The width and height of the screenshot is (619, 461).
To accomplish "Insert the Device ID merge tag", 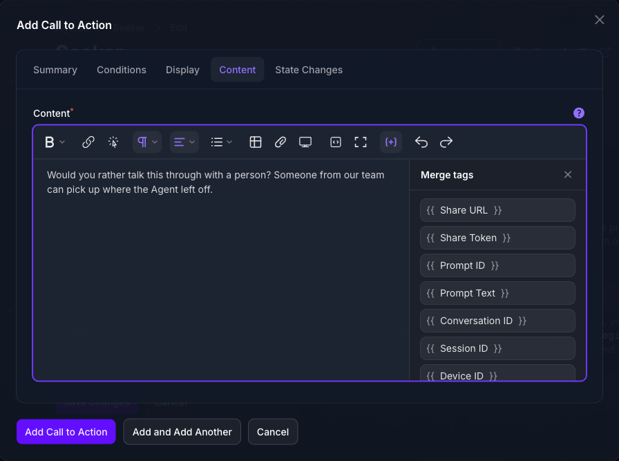I will click(497, 373).
